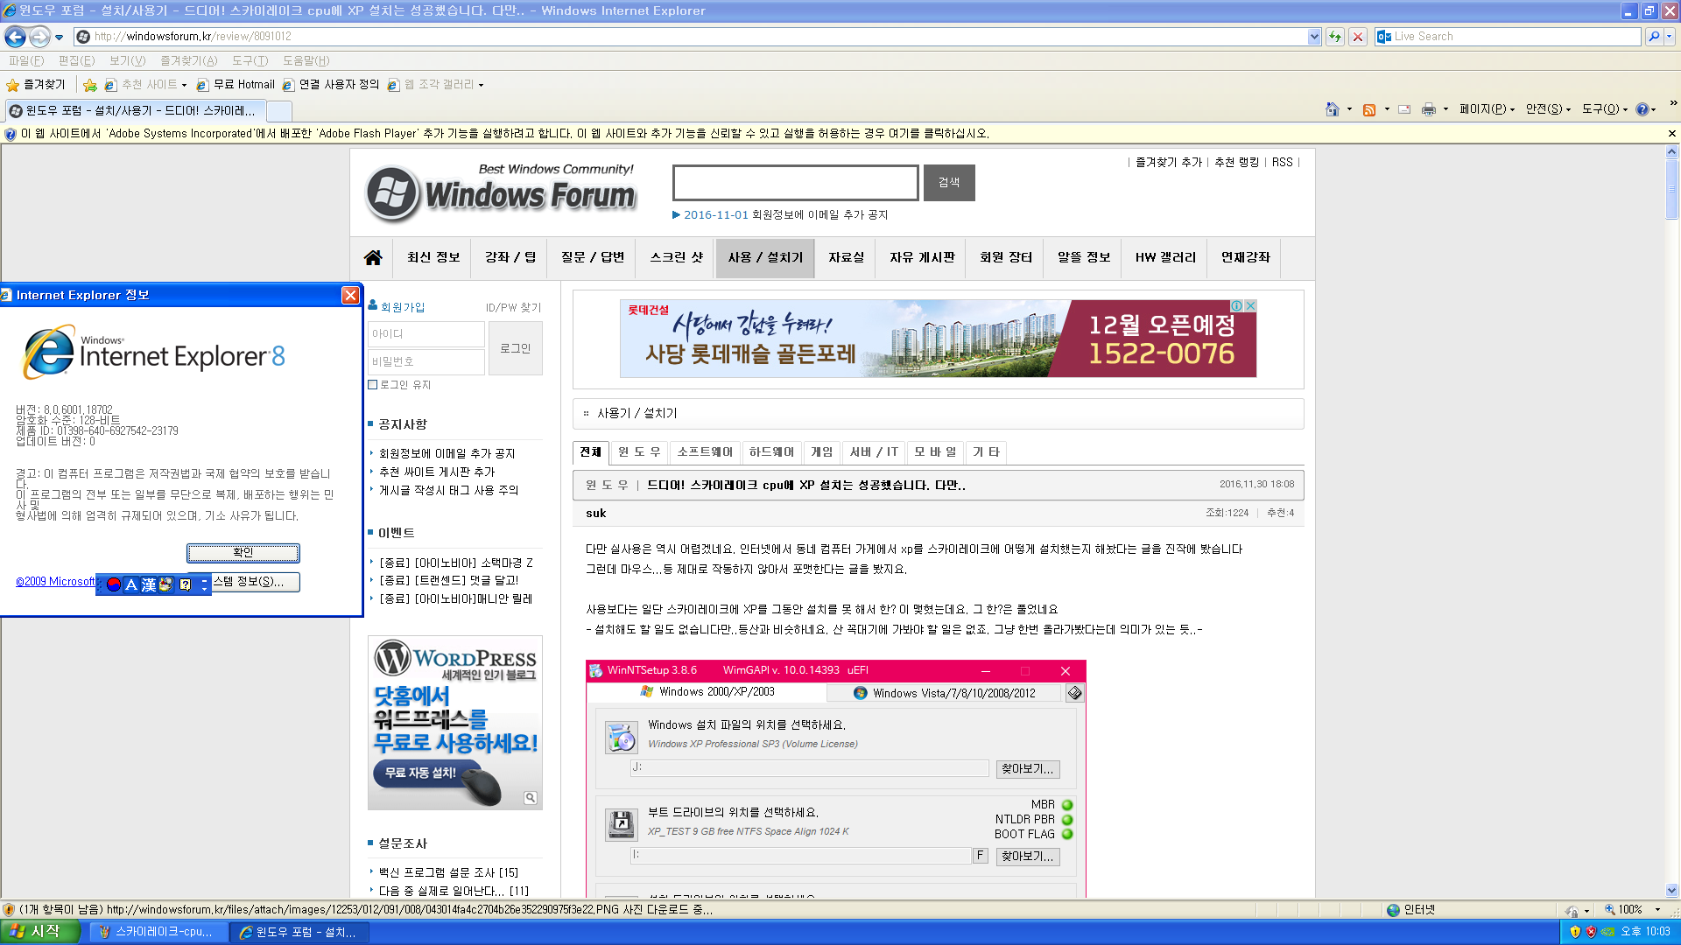Enable BOOT FLAG option in WinNTSetup
Viewport: 1681px width, 945px height.
(1065, 834)
